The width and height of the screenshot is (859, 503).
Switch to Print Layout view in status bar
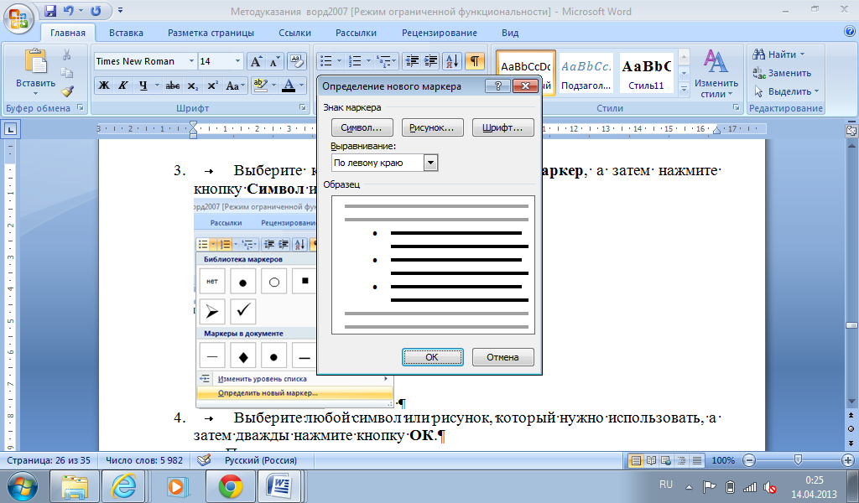click(636, 461)
